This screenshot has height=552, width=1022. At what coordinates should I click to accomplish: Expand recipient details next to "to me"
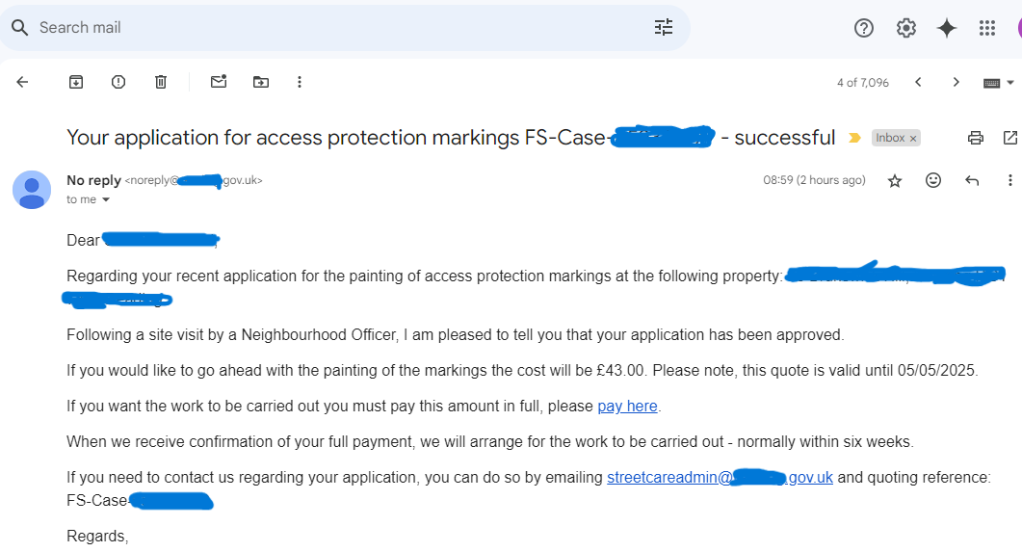coord(106,200)
